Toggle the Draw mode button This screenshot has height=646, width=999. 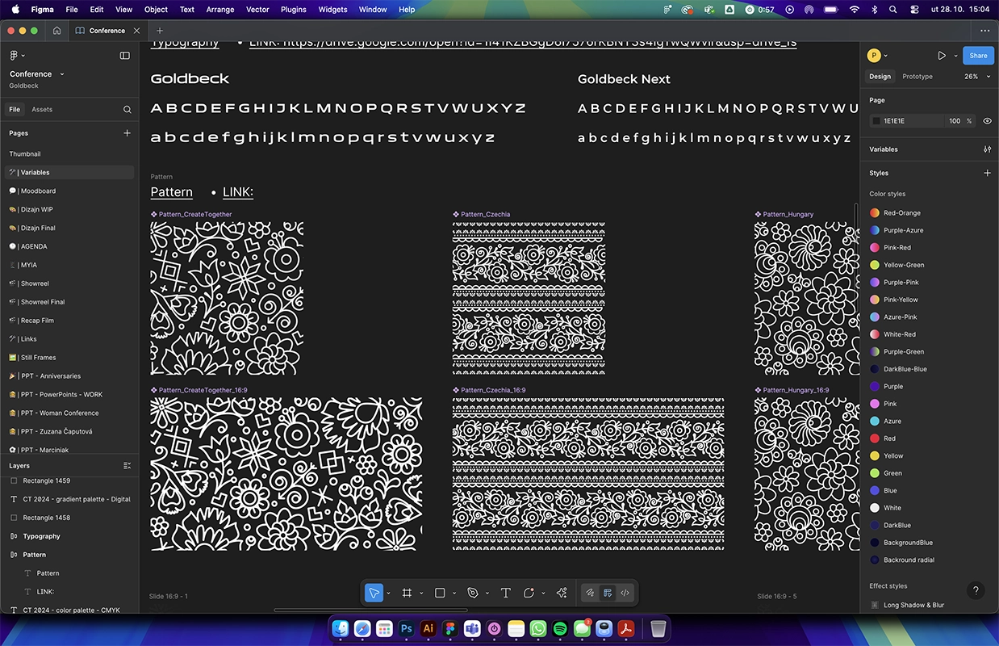(590, 593)
